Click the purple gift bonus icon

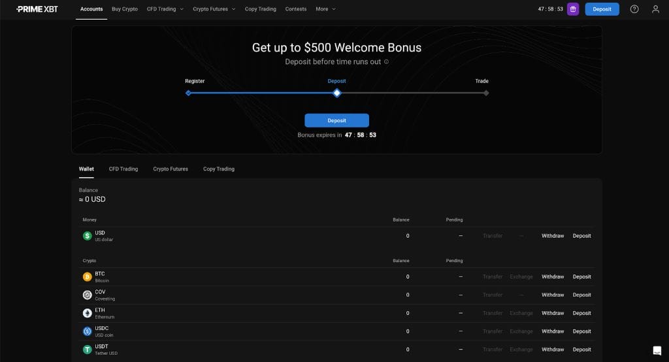point(573,9)
